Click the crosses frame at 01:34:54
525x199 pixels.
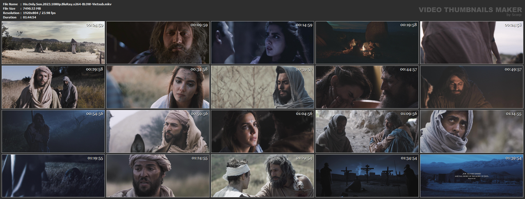367,176
